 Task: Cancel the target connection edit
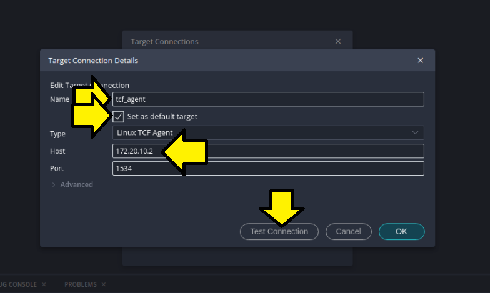point(348,232)
